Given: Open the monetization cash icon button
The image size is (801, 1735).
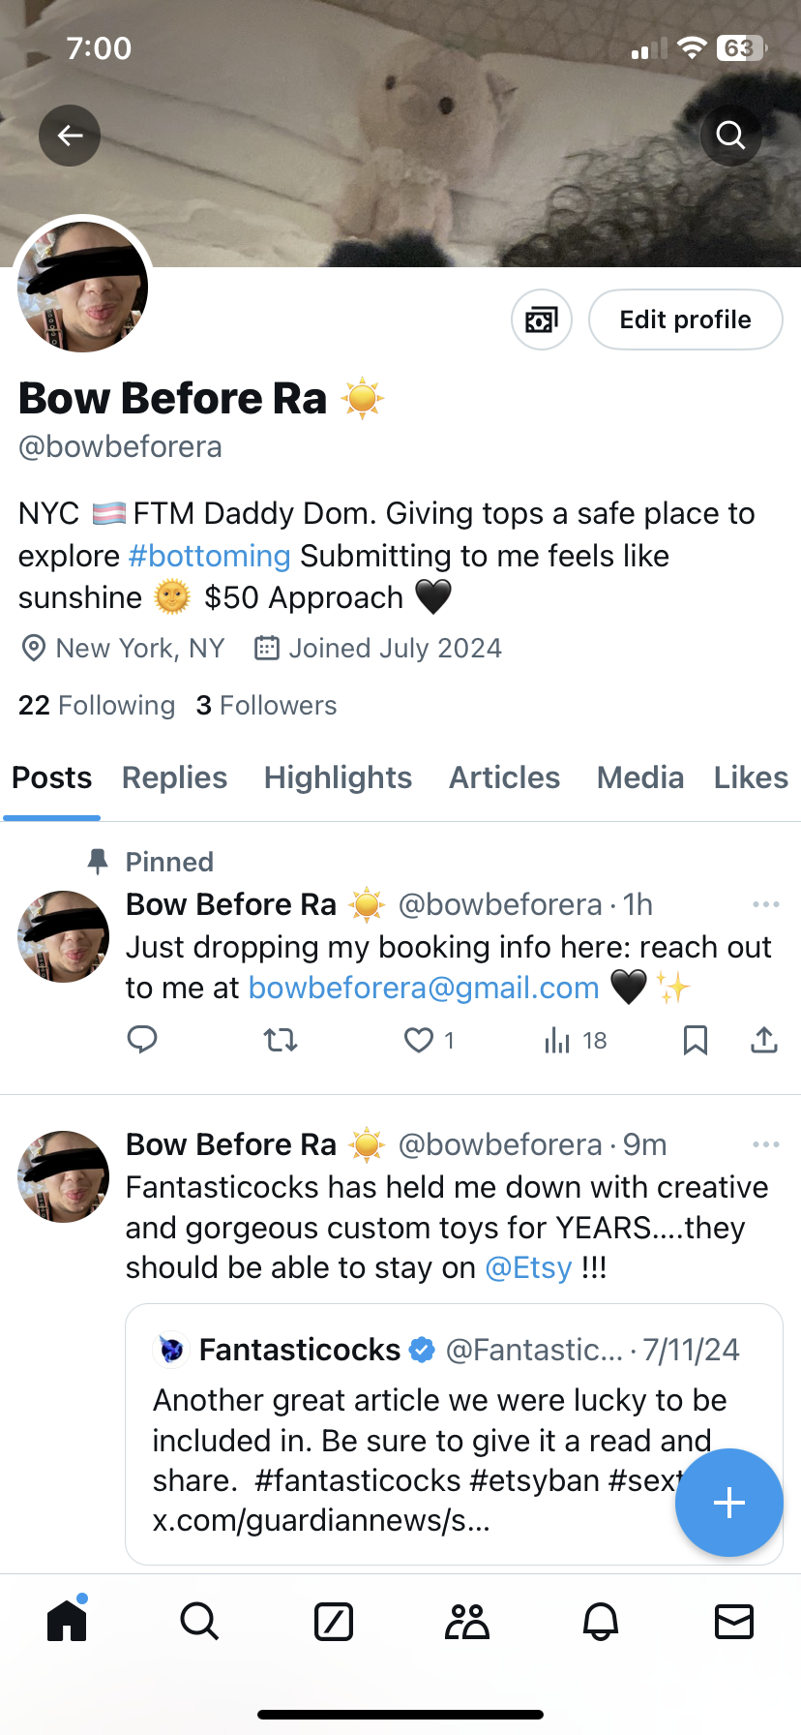Looking at the screenshot, I should 542,320.
